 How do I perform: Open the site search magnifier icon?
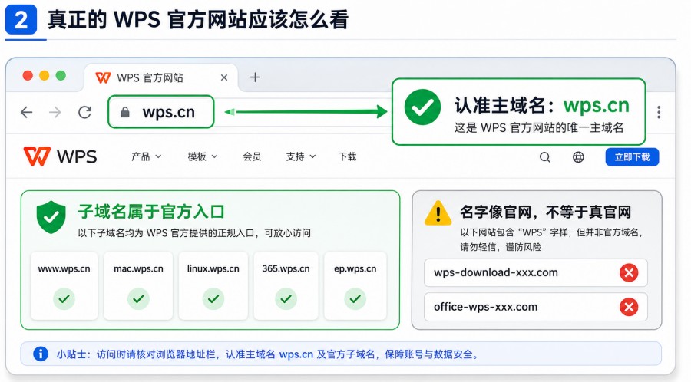545,157
